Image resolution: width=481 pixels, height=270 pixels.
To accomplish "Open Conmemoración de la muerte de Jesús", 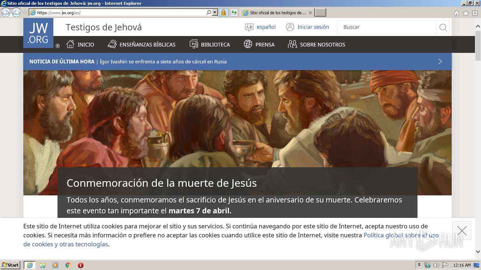I will (x=162, y=183).
